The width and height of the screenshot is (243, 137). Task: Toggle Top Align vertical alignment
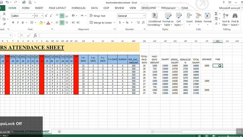coord(57,15)
